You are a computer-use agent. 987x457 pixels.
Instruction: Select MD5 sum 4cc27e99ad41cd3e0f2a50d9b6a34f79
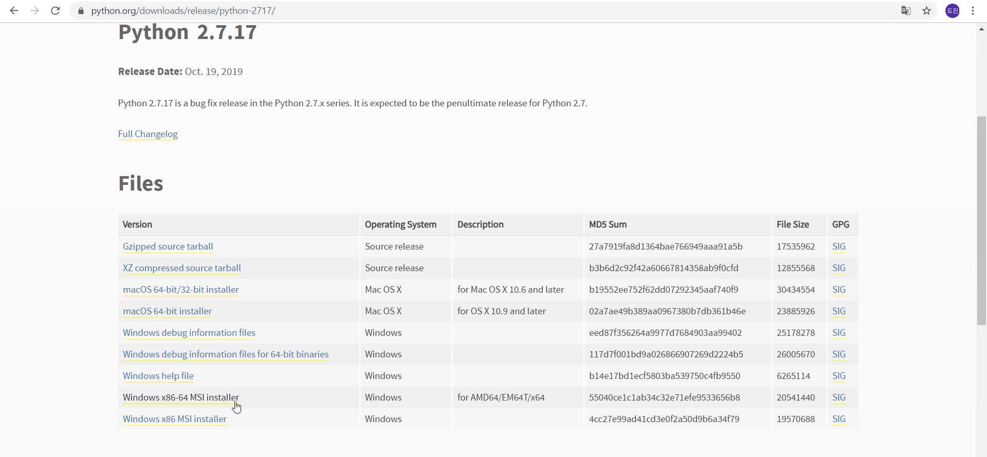pos(664,419)
